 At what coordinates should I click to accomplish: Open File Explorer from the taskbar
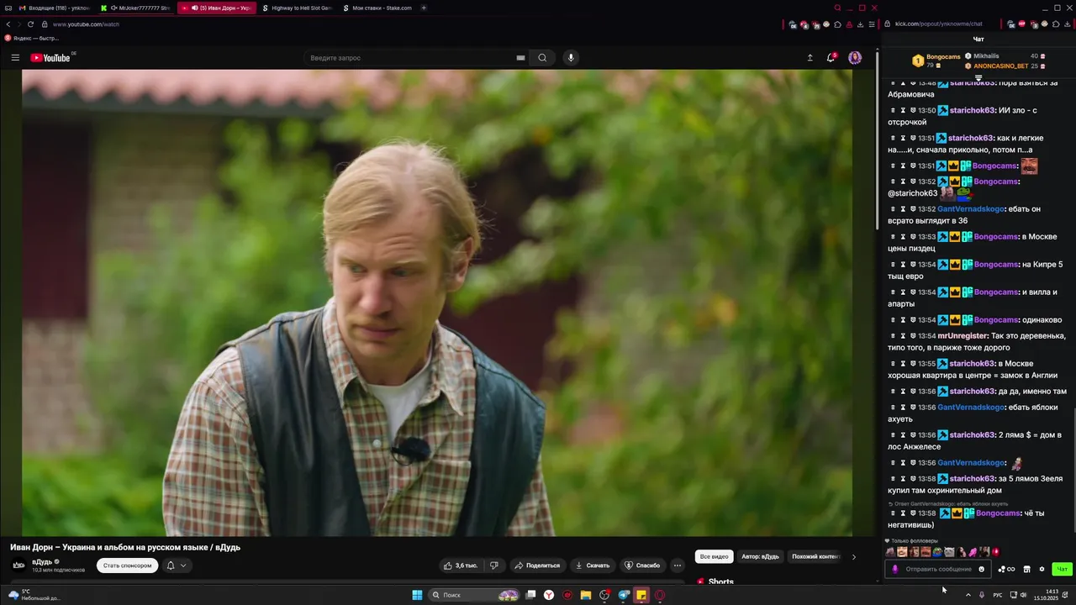(586, 595)
